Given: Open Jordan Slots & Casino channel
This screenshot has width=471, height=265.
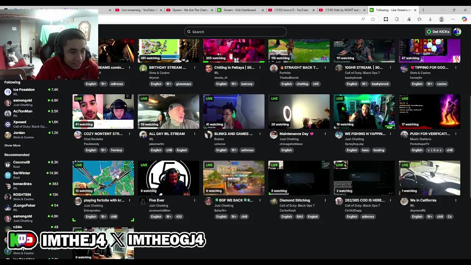Looking at the screenshot, I should pos(31,135).
